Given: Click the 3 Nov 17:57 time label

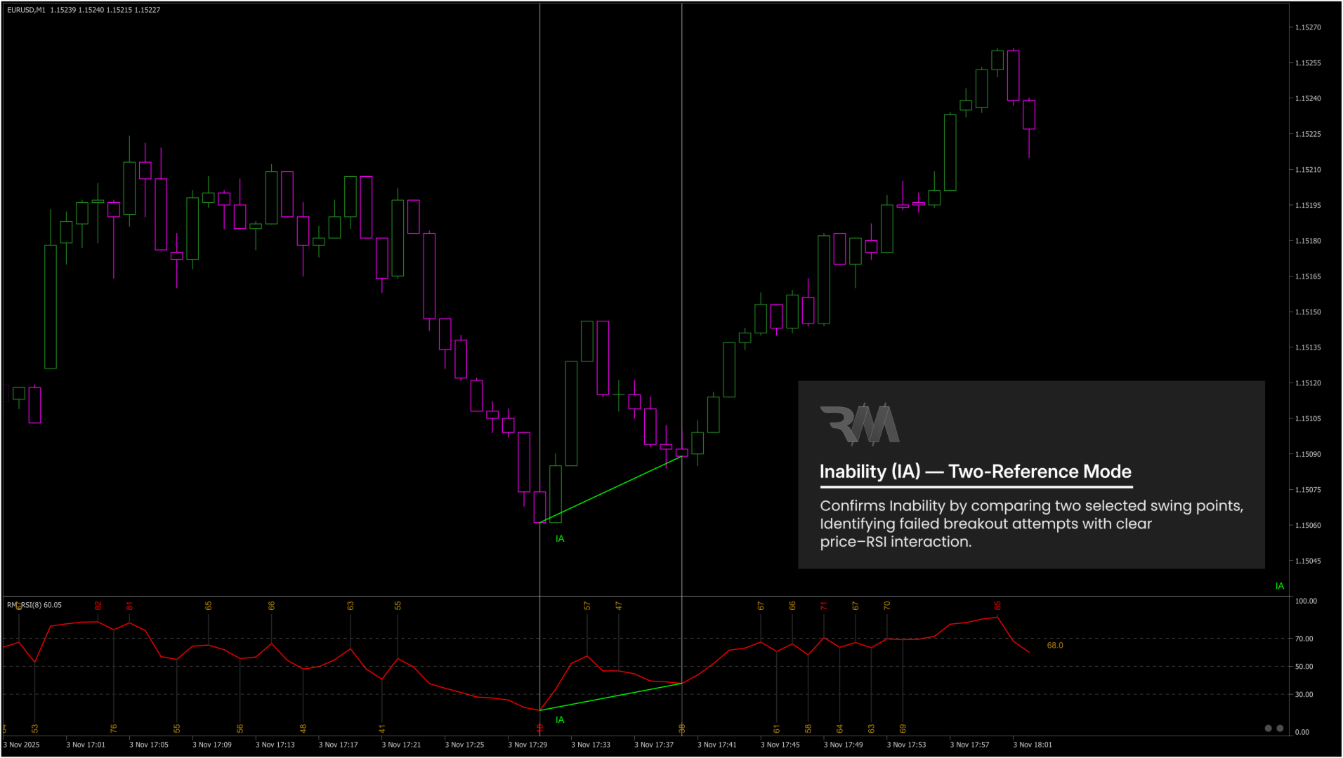Looking at the screenshot, I should (970, 745).
